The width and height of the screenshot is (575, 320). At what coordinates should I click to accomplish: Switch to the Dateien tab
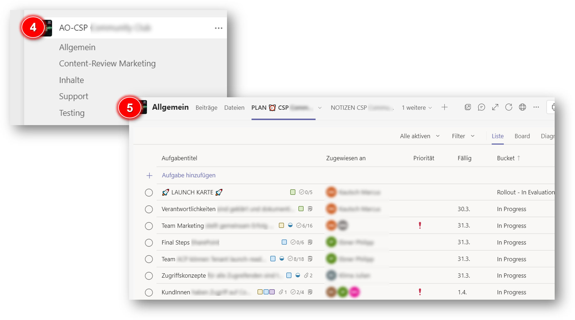point(234,108)
